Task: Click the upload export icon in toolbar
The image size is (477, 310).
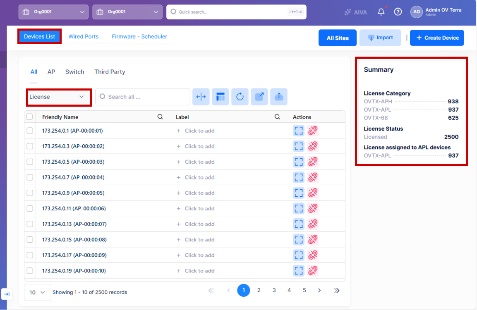Action: tap(279, 97)
